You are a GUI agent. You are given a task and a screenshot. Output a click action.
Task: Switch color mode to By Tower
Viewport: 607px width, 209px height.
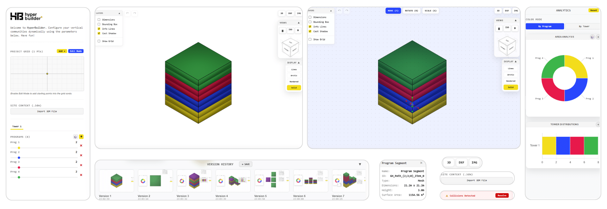(584, 27)
